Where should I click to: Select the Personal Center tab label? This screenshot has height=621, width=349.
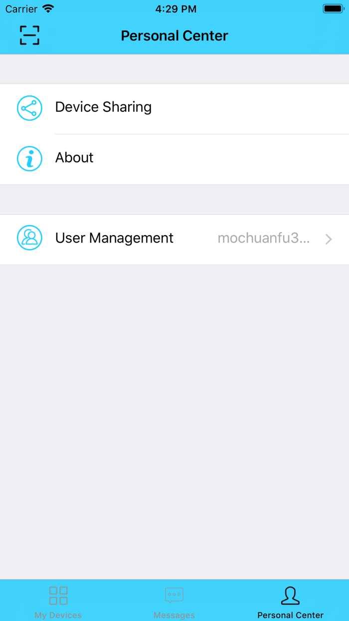pos(291,615)
